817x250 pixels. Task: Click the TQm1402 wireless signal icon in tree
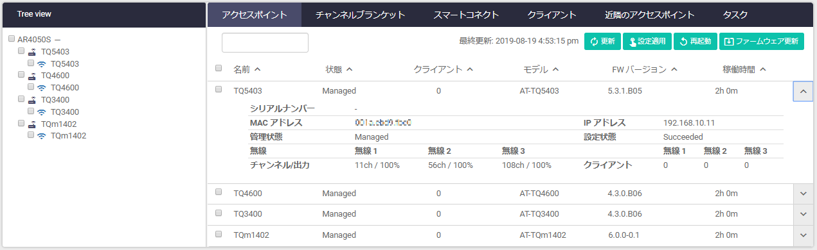click(42, 136)
